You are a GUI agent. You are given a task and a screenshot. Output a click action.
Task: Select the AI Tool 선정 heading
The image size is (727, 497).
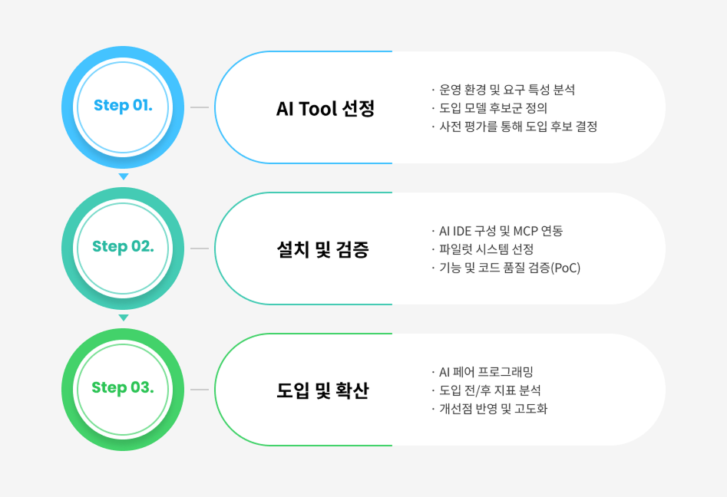point(325,109)
